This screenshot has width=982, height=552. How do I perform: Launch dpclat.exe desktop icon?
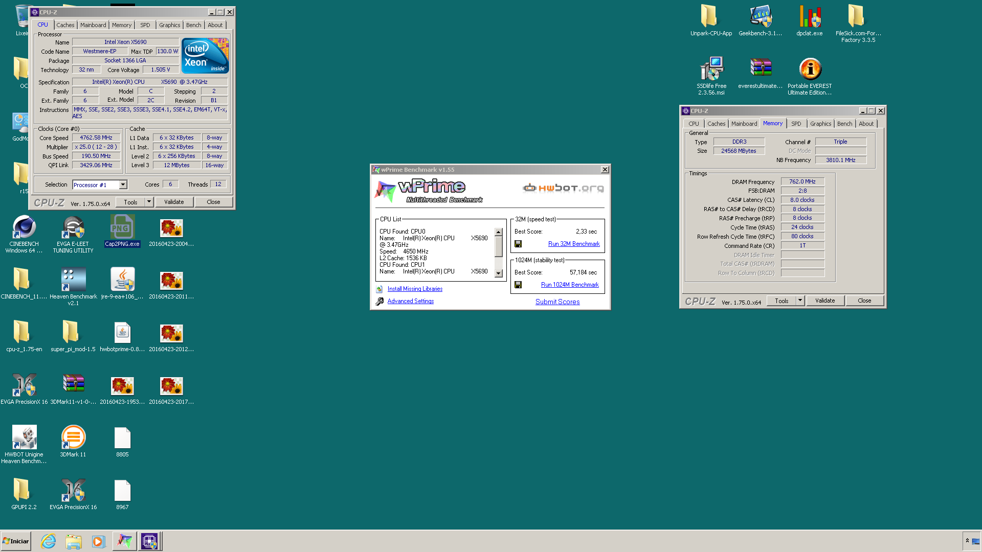(x=809, y=20)
